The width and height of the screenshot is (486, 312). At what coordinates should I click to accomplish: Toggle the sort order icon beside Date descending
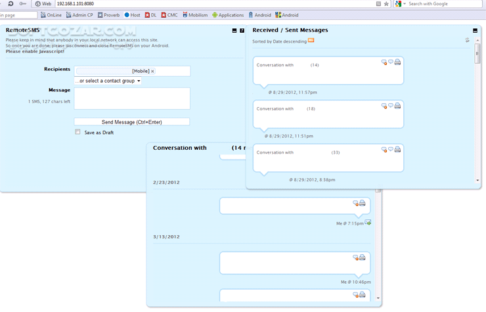coord(311,41)
